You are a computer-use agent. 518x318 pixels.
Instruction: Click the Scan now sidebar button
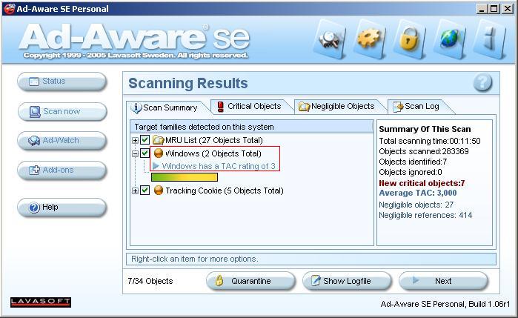click(62, 112)
